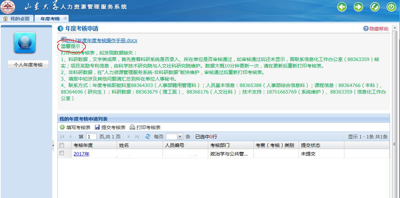Check the 2017年 row checkbox
The height and width of the screenshot is (198, 400).
pos(62,153)
